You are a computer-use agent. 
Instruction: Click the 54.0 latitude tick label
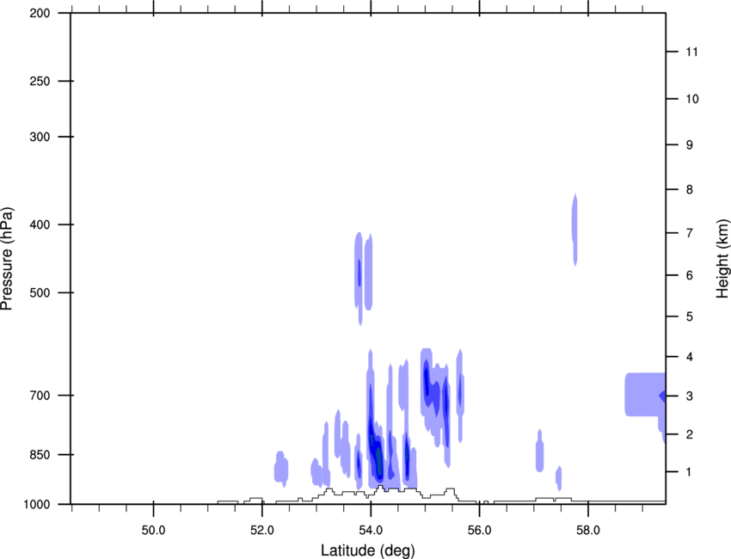pos(372,530)
